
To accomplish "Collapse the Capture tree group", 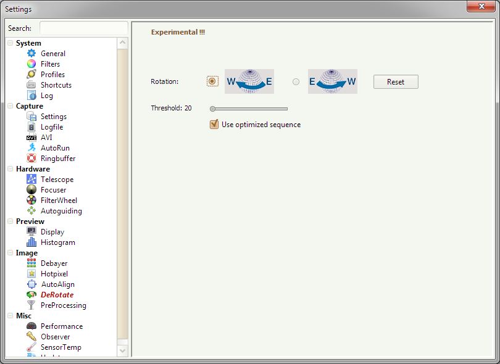I will point(10,106).
